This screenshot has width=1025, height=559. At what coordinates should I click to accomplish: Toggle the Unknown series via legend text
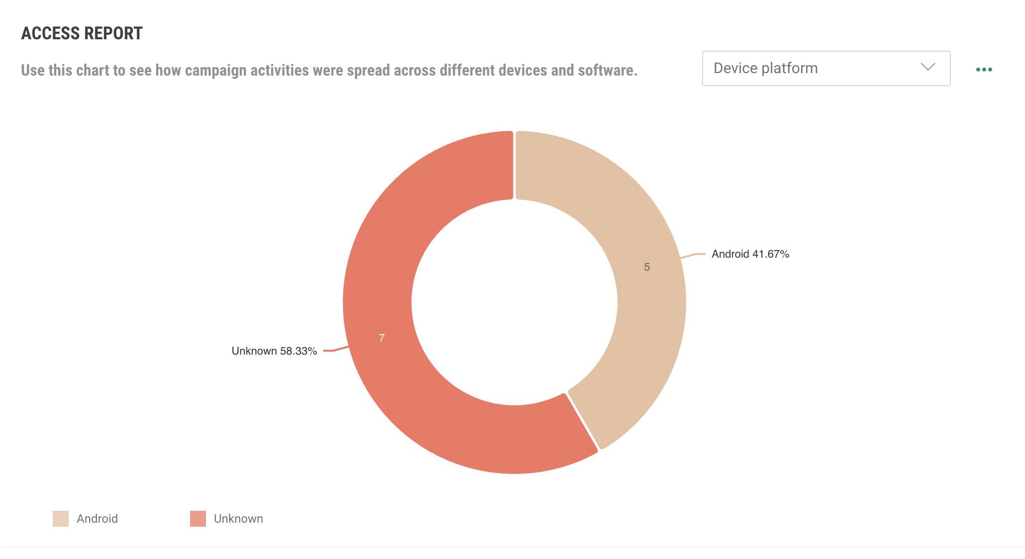238,519
